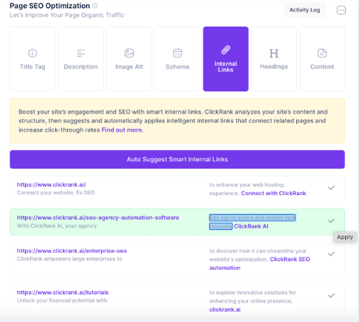Image resolution: width=359 pixels, height=322 pixels.
Task: Click the Activity Log button
Action: point(305,10)
